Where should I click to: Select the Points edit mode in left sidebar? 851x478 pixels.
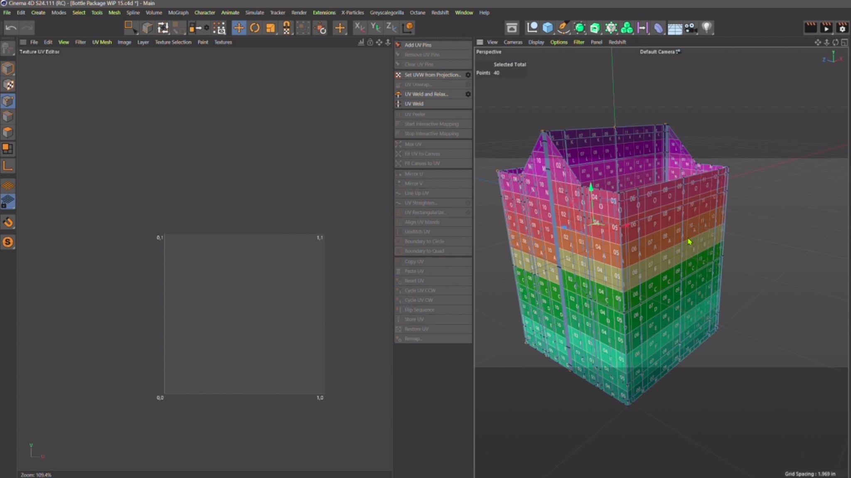[8, 100]
